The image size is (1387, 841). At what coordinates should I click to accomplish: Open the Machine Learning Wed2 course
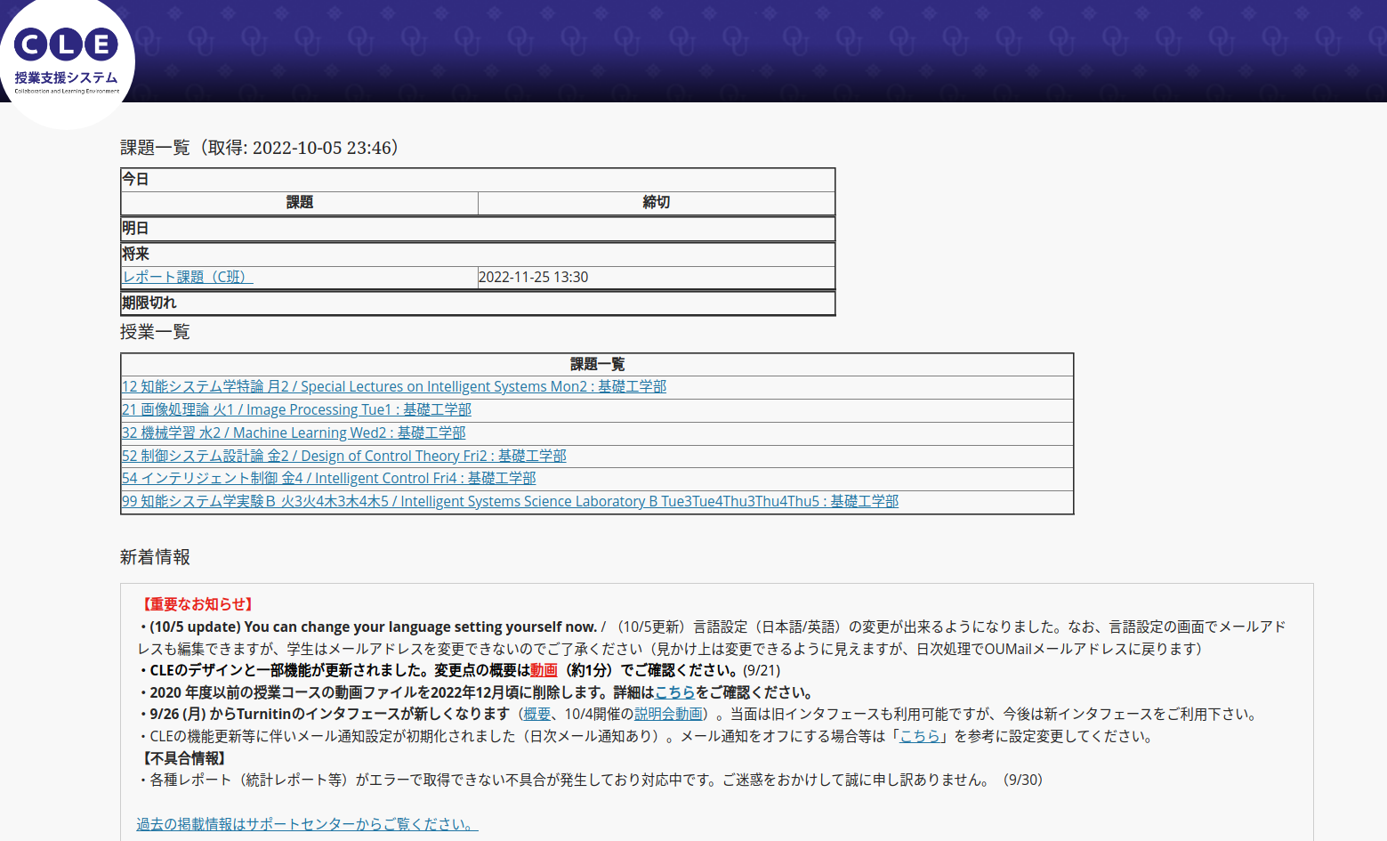(x=294, y=433)
